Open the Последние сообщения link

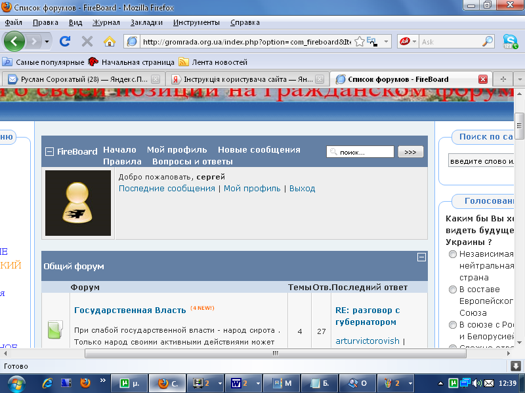[x=167, y=189]
